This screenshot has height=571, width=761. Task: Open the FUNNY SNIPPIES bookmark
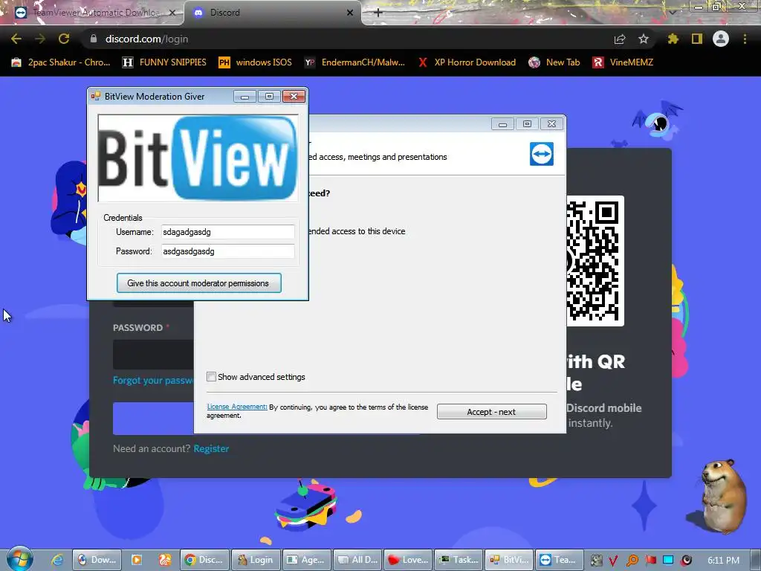click(164, 62)
